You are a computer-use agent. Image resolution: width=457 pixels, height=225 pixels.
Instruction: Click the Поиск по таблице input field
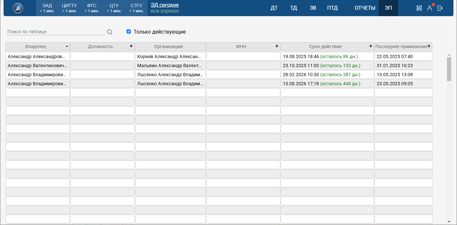[55, 32]
